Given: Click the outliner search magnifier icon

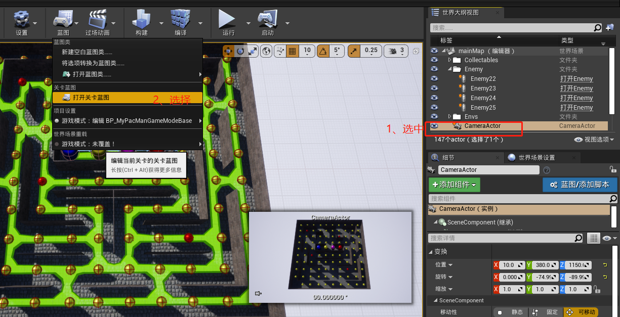Looking at the screenshot, I should [x=598, y=28].
